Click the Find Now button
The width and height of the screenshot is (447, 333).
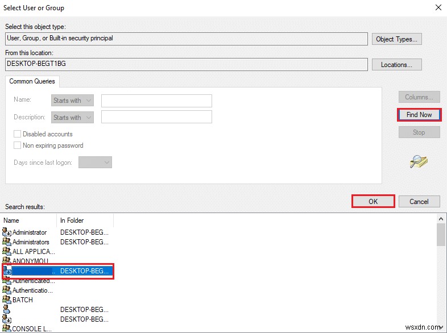click(419, 115)
